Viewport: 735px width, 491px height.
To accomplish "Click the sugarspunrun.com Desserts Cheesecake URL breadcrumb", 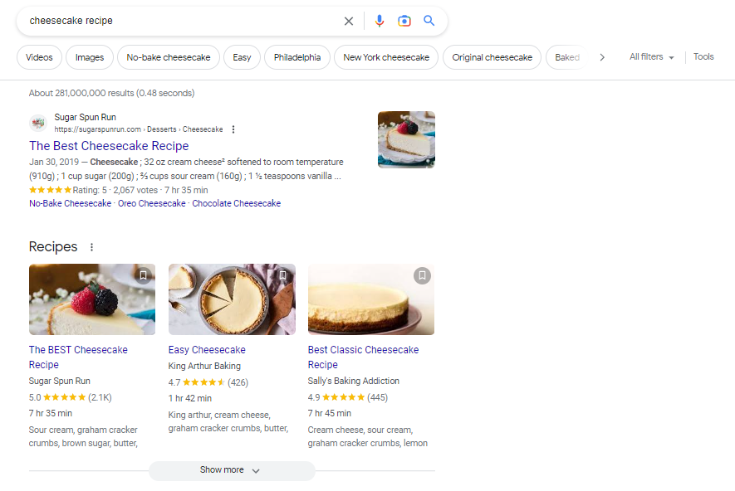I will click(x=139, y=129).
